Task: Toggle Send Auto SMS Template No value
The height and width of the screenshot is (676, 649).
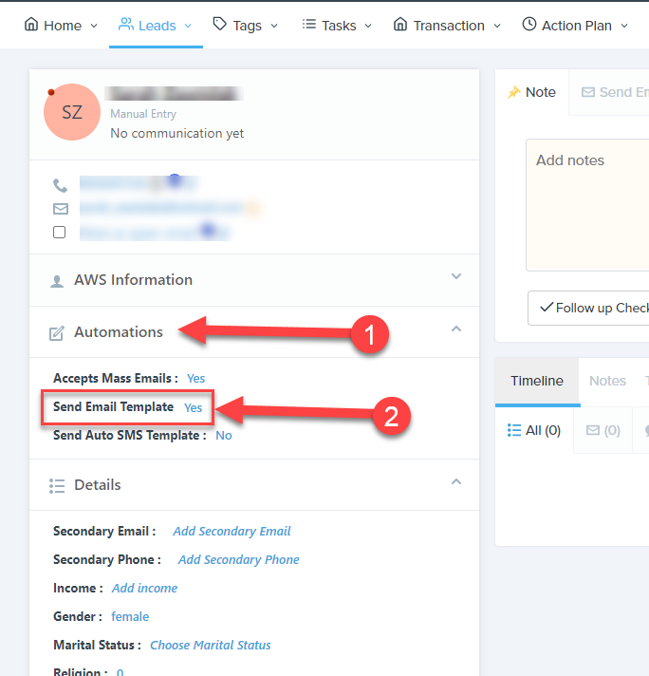Action: coord(223,436)
